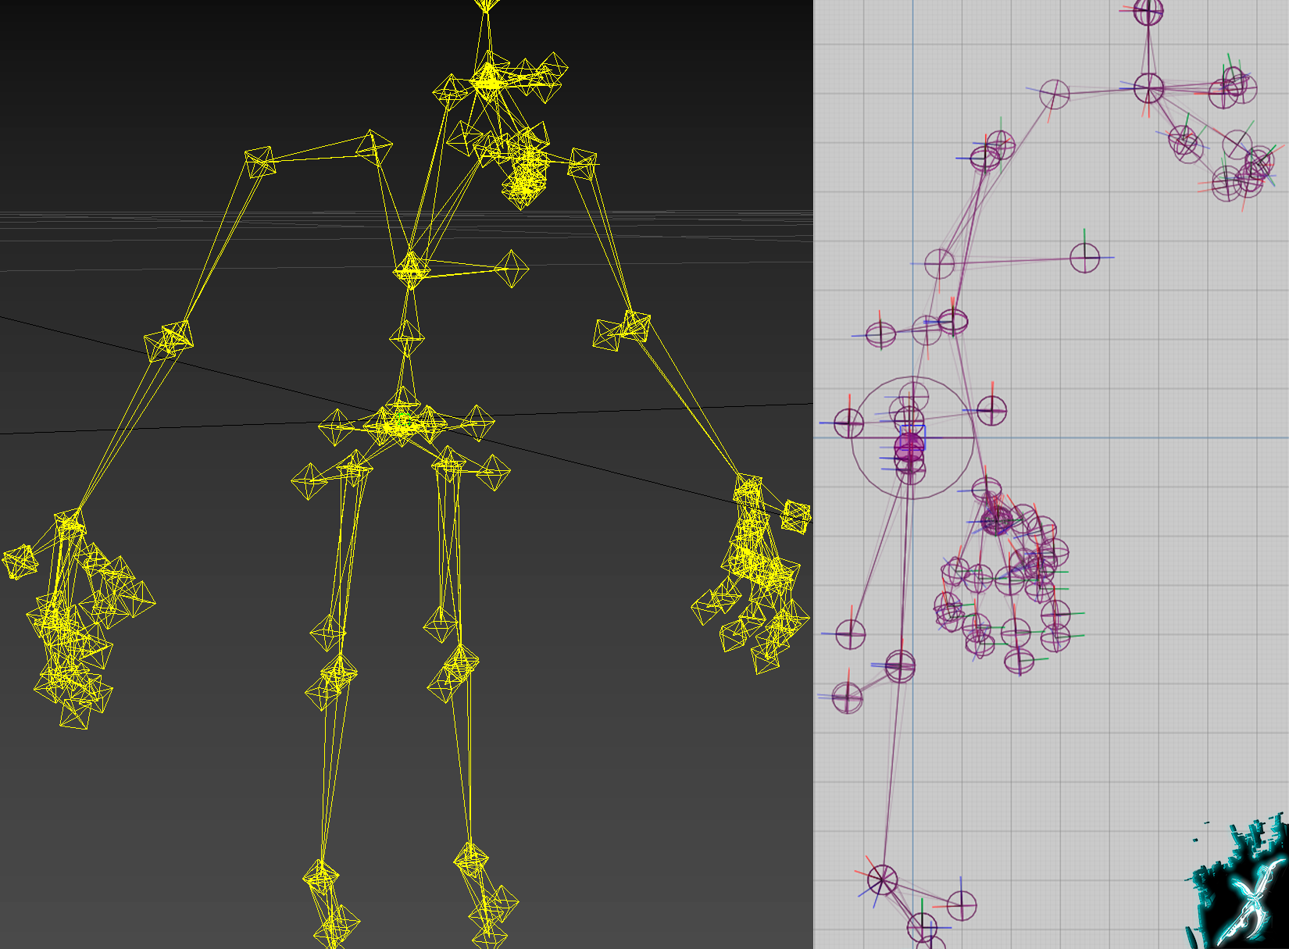Select the purple knee joint circle

coord(900,666)
